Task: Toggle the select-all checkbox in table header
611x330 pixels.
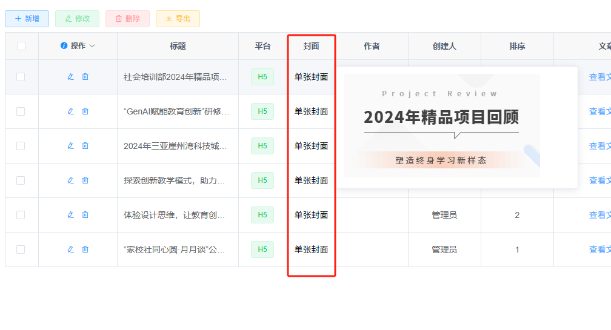Action: [22, 46]
